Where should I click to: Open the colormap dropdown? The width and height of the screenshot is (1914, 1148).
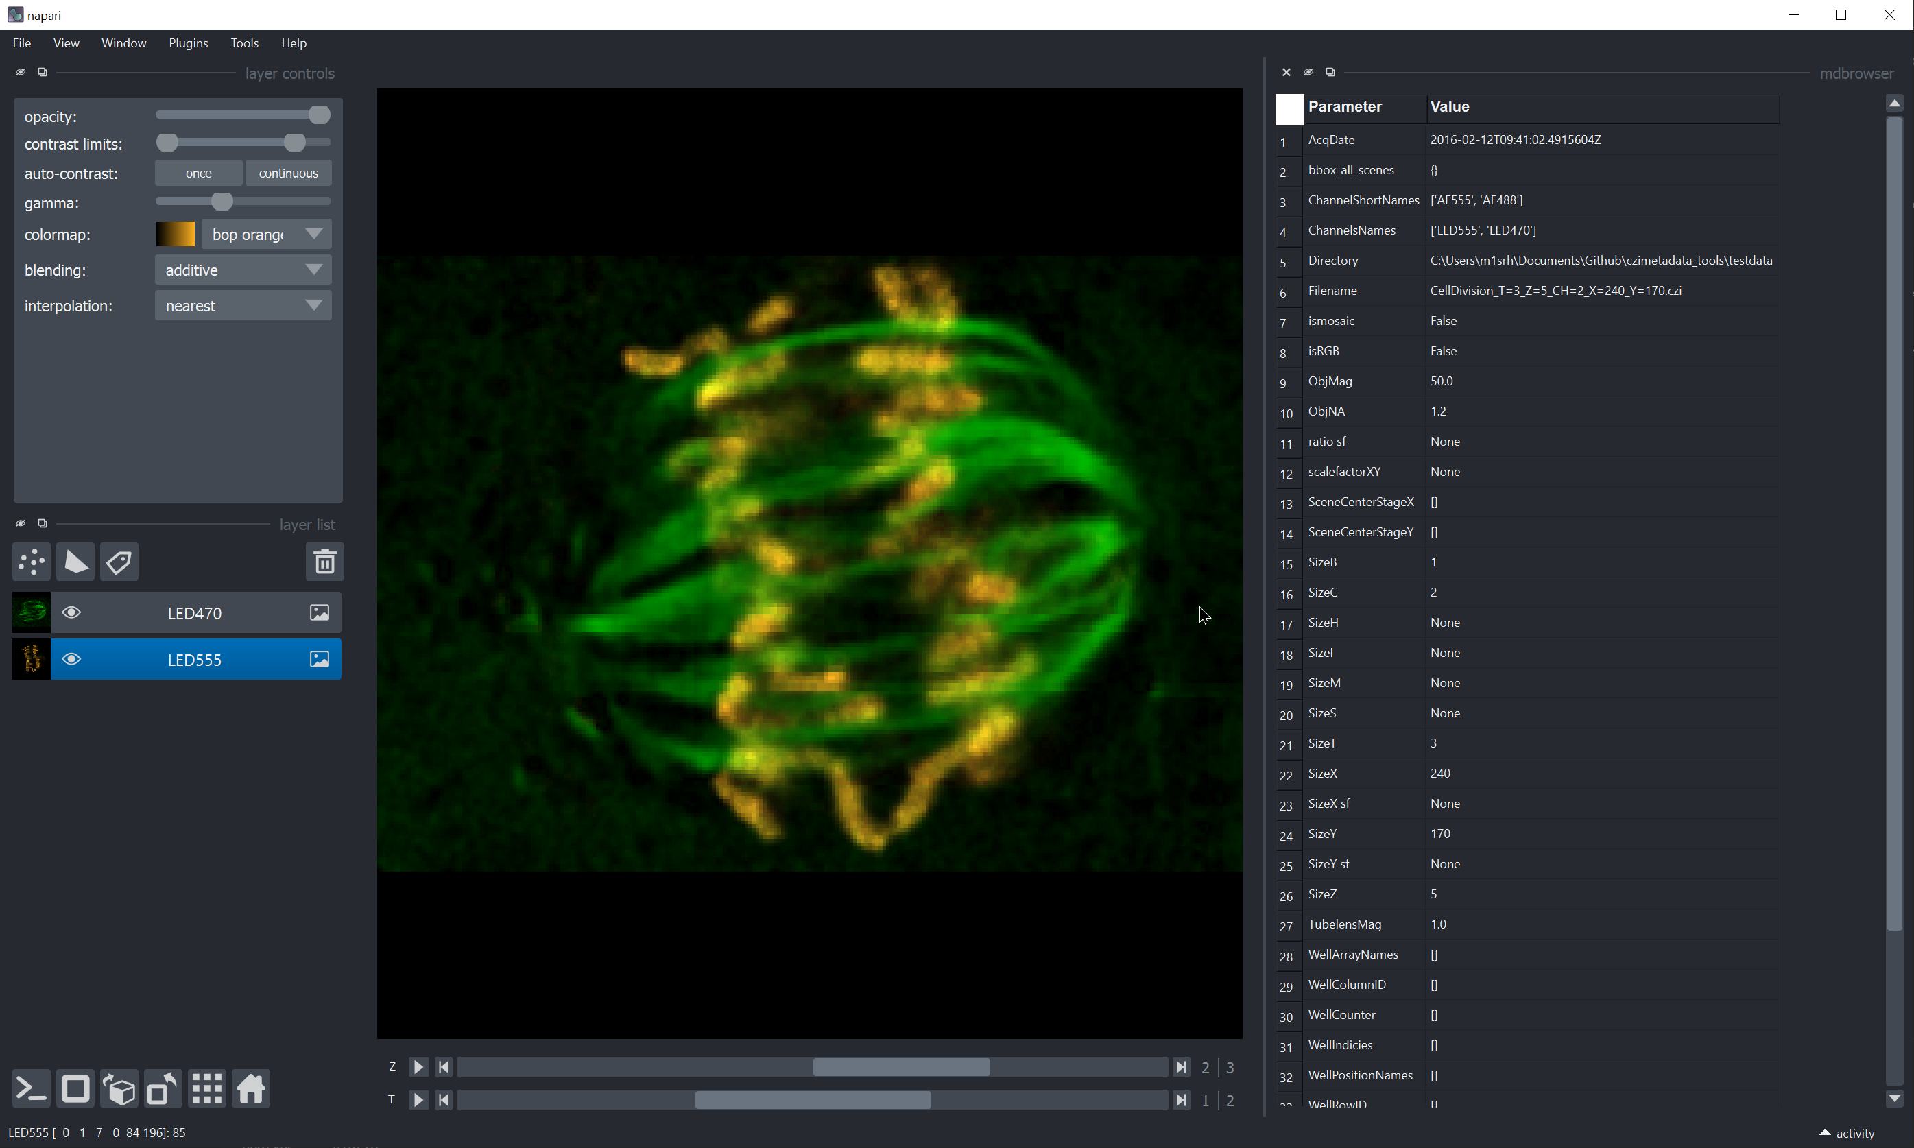click(x=266, y=235)
